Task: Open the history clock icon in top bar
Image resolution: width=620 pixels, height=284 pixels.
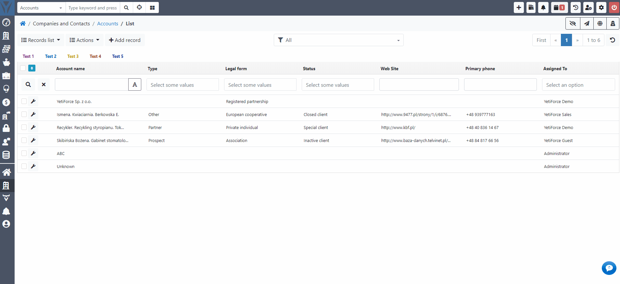Action: point(576,7)
